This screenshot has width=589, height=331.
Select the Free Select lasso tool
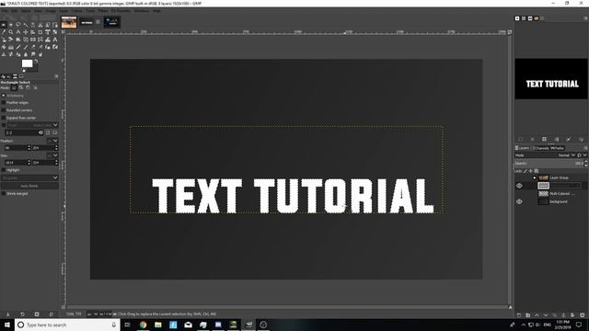18,25
